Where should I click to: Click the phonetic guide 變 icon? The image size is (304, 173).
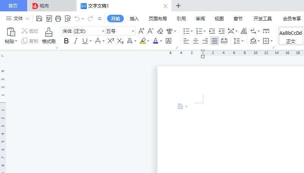click(x=169, y=31)
